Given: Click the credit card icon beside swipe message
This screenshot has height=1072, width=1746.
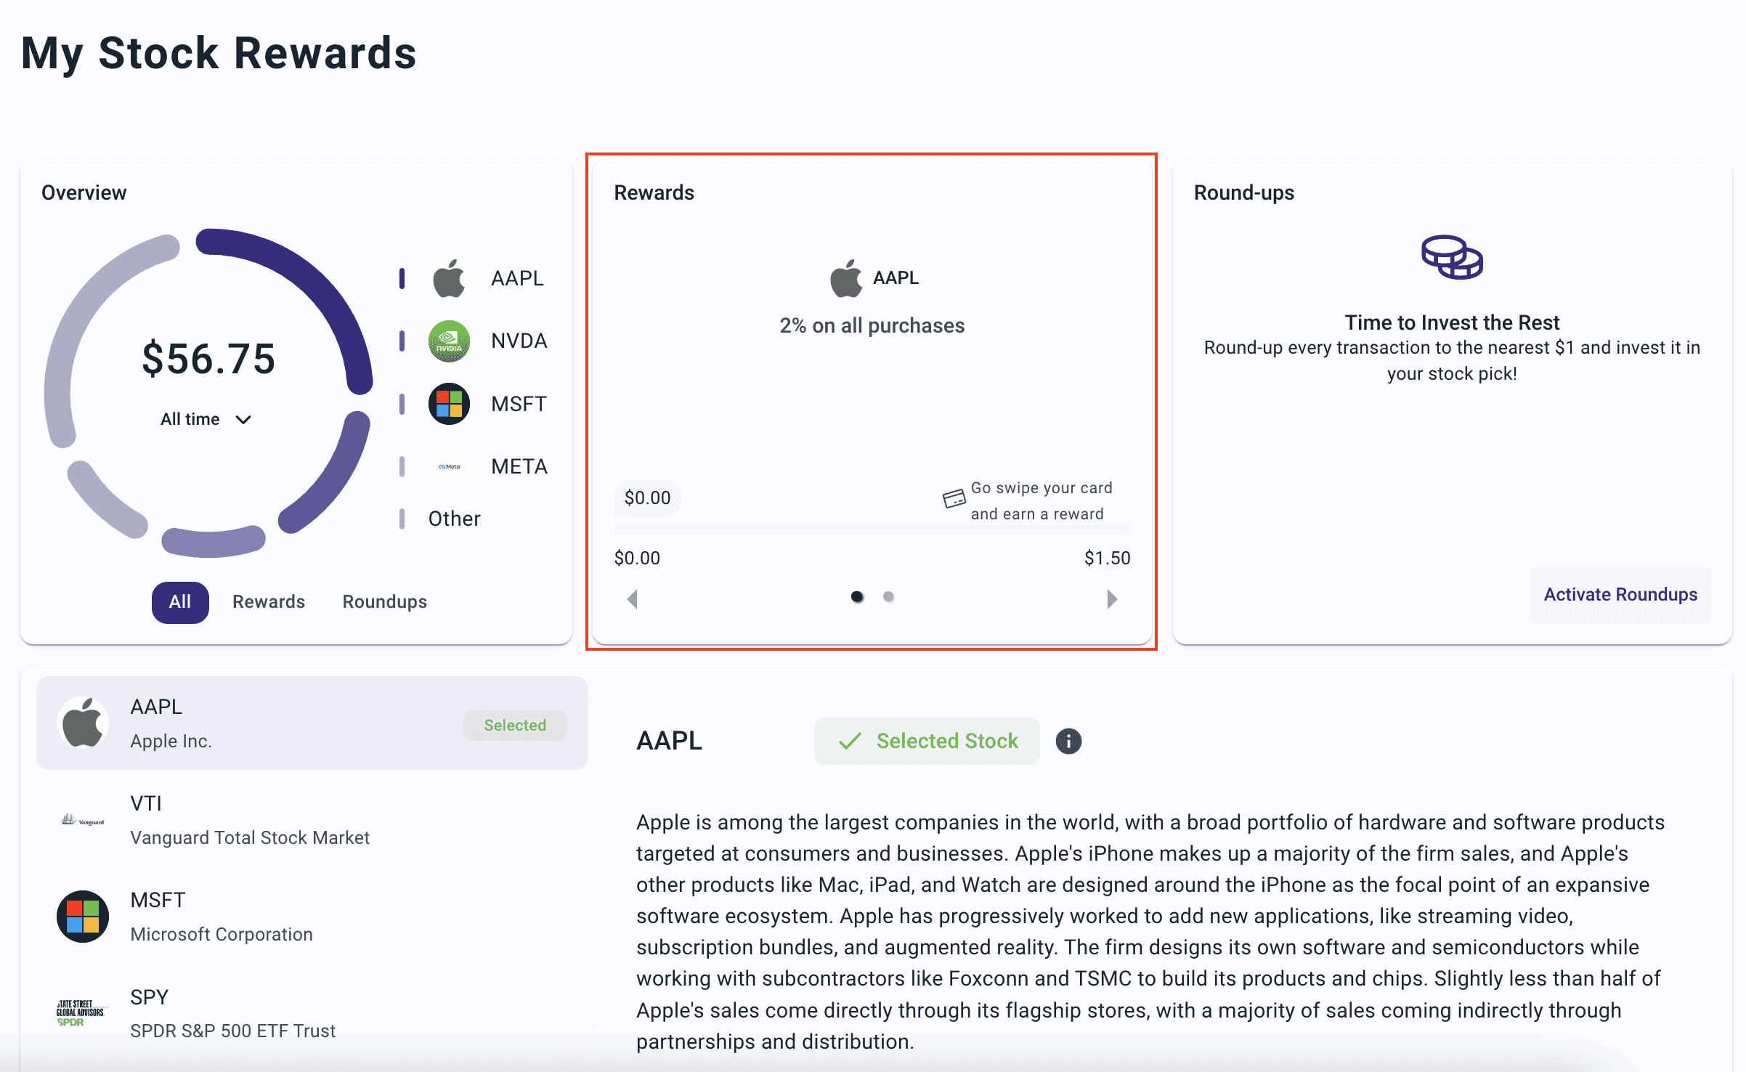Looking at the screenshot, I should tap(954, 499).
